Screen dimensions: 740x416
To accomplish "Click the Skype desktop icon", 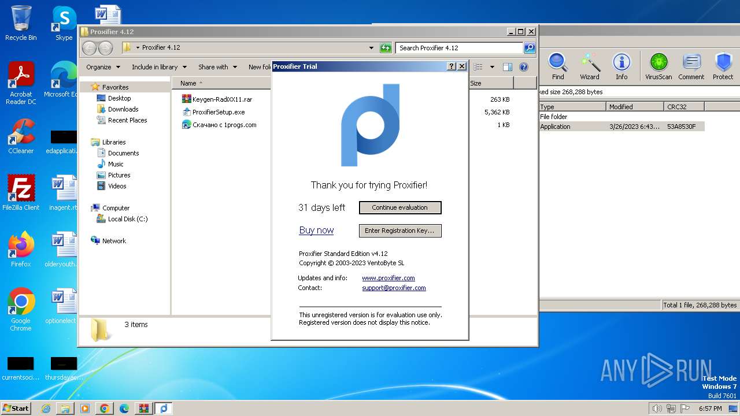I will (x=64, y=23).
